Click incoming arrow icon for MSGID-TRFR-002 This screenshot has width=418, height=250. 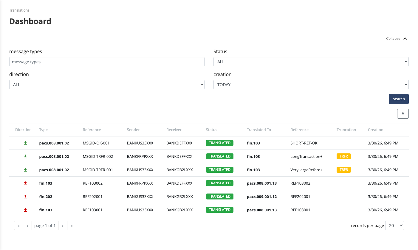click(x=25, y=156)
